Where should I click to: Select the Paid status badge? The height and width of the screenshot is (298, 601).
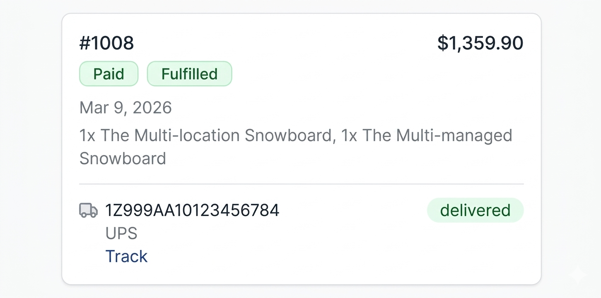click(x=109, y=74)
